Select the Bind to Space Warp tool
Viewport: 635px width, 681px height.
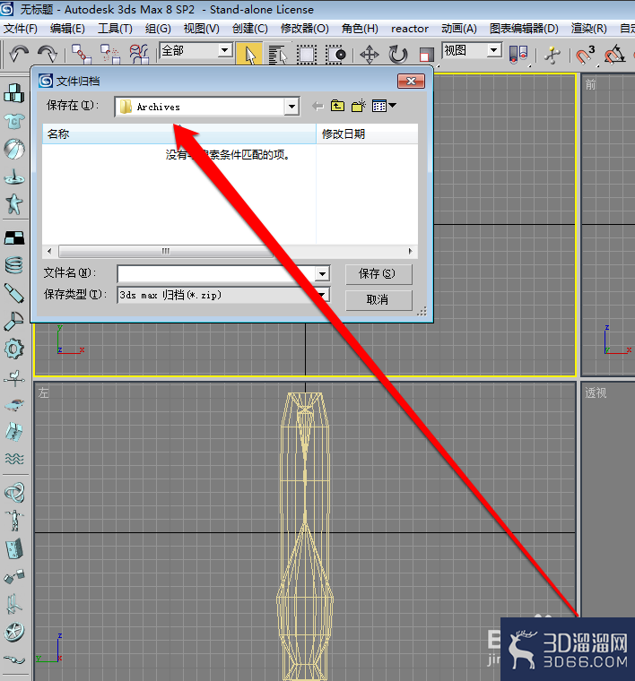(x=139, y=55)
